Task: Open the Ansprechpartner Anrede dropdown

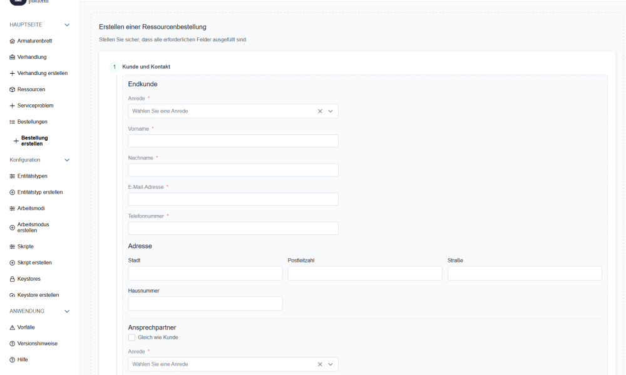Action: 225,364
